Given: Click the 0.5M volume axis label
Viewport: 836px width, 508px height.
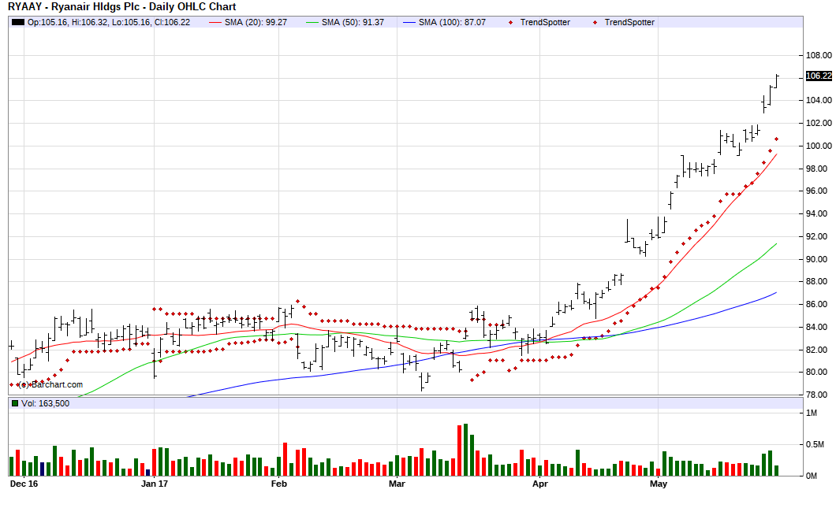Looking at the screenshot, I should 815,445.
